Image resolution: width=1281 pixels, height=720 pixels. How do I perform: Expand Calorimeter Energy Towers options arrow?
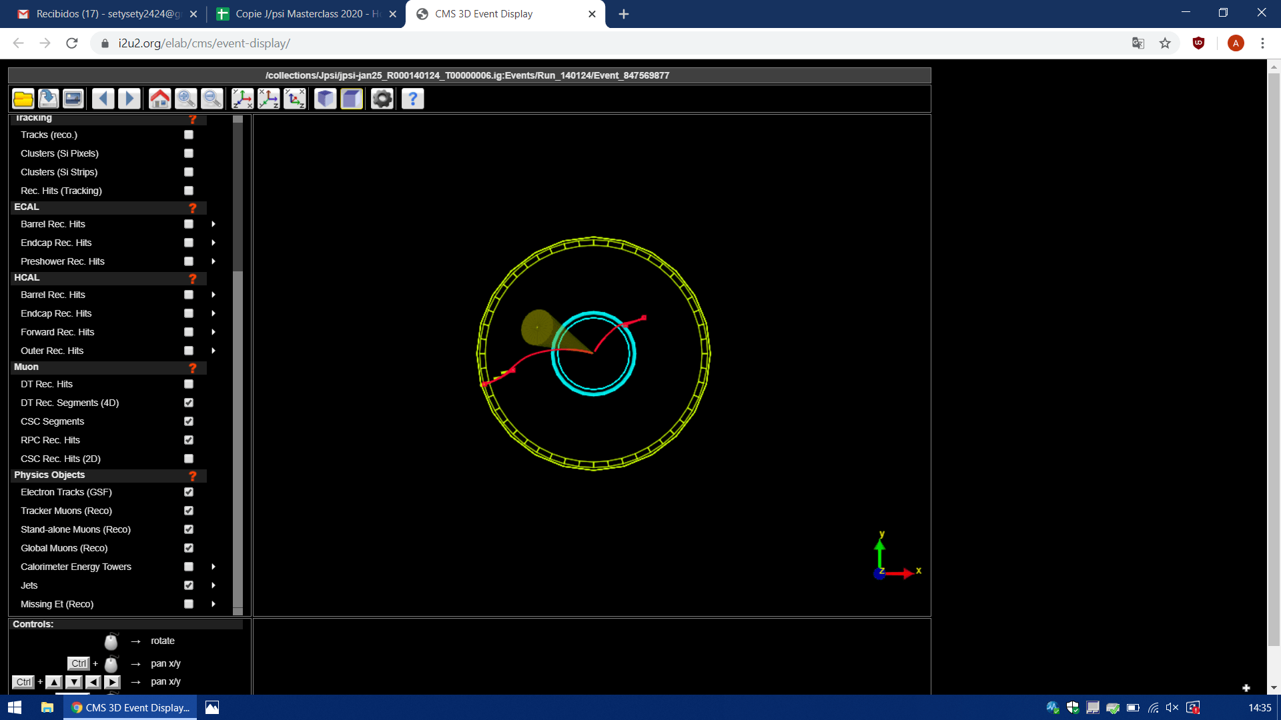213,567
